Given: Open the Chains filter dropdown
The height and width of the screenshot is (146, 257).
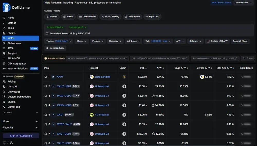Looking at the screenshot, I should pos(81,41).
